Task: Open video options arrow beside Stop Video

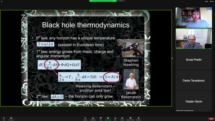Action: point(14,118)
